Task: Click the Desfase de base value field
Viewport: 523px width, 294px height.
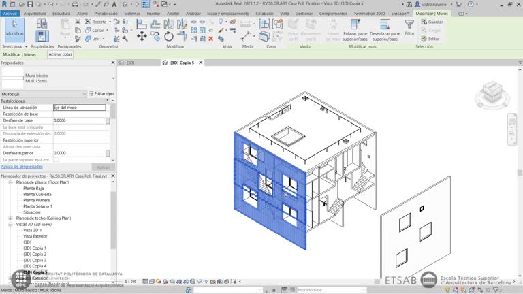Action: (79, 120)
